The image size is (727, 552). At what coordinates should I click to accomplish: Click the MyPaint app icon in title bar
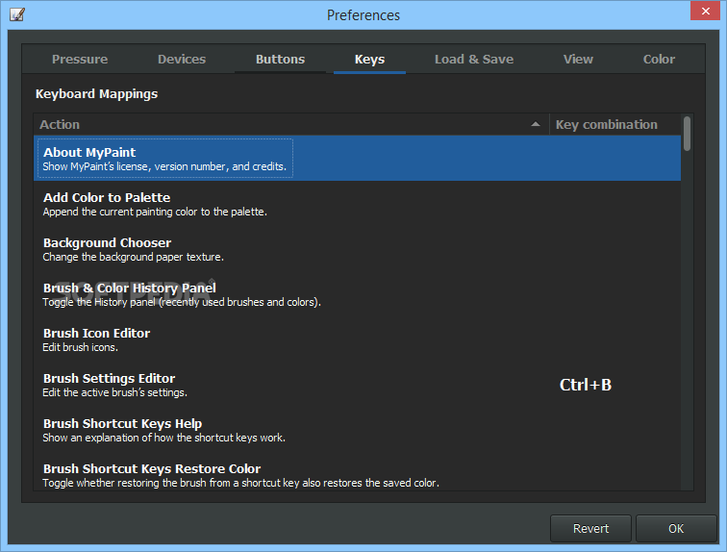[17, 14]
